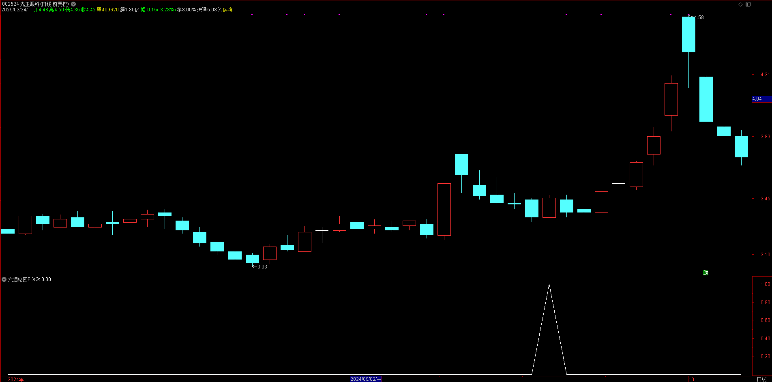Click the peak of the XG signal spike
The height and width of the screenshot is (382, 772).
tap(549, 285)
